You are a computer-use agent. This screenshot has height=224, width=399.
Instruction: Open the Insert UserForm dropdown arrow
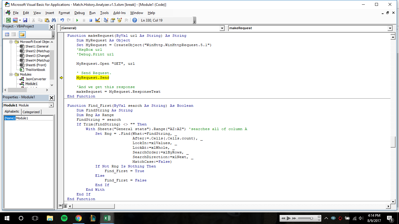coord(20,20)
